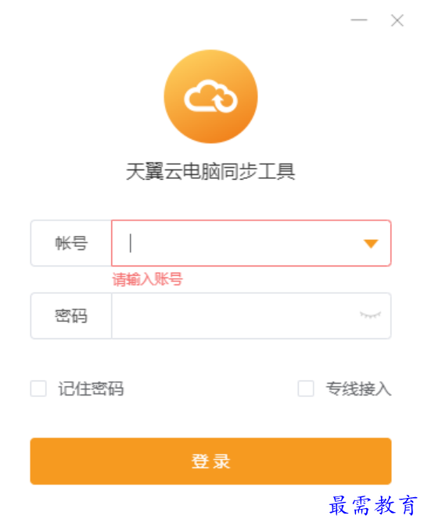The width and height of the screenshot is (424, 530).
Task: Click the red 请输入账号 error message
Action: [148, 280]
